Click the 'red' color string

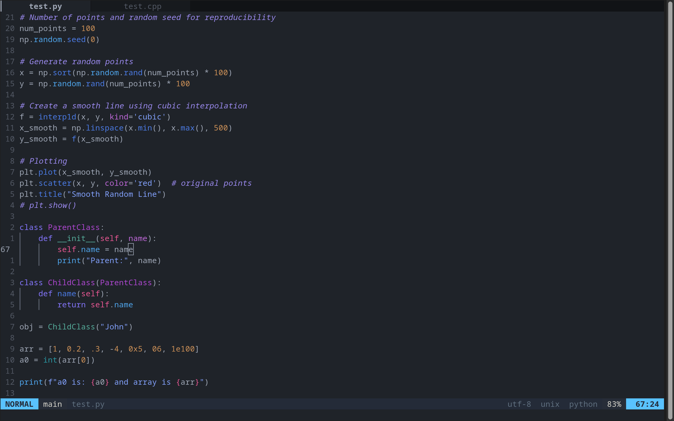(145, 183)
